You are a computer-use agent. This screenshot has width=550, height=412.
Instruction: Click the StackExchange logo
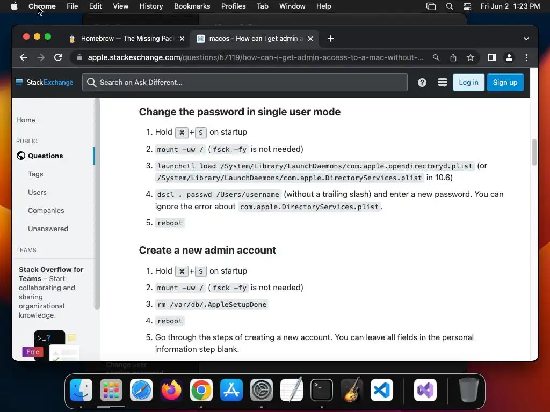pos(45,82)
